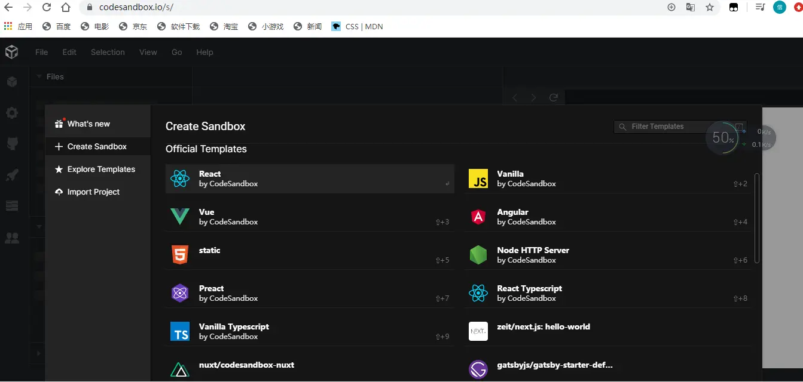The width and height of the screenshot is (803, 382).
Task: Bookmark this page with star icon
Action: [x=710, y=7]
